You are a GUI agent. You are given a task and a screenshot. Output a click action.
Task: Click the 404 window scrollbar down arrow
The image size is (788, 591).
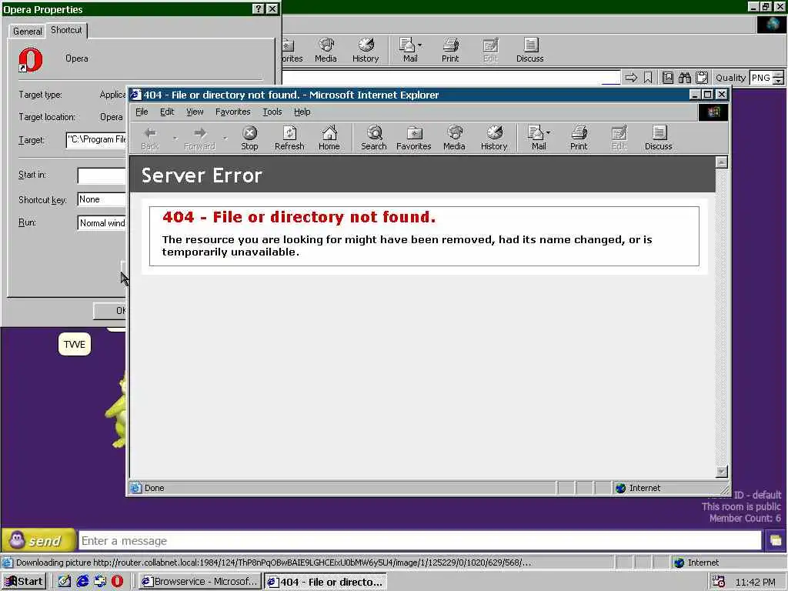tap(721, 472)
